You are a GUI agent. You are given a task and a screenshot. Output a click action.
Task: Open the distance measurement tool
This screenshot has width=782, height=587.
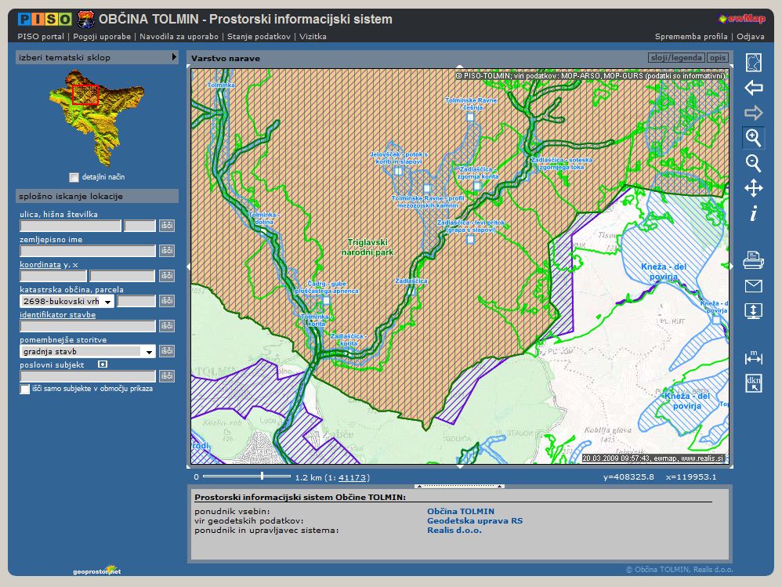(753, 357)
